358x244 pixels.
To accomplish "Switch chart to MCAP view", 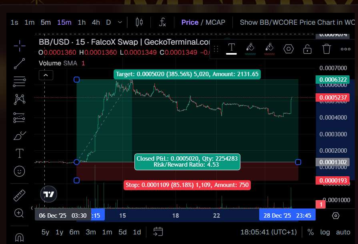I will (216, 22).
